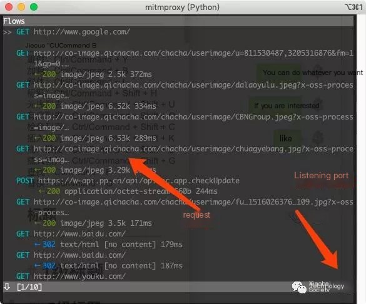Image resolution: width=366 pixels, height=304 pixels.
Task: Click the 200 image/jpeg 6.52k 334ms response
Action: 95,106
